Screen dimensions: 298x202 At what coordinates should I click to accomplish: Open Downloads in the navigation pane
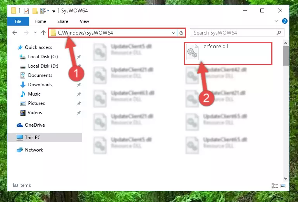40,85
